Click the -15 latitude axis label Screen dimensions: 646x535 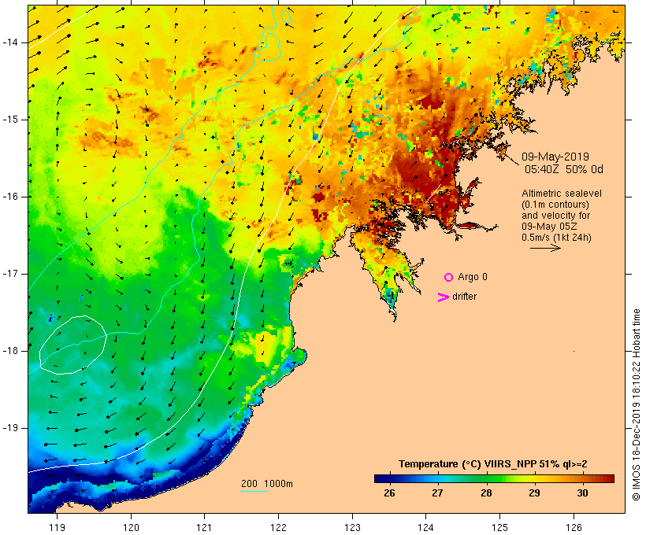(10, 120)
